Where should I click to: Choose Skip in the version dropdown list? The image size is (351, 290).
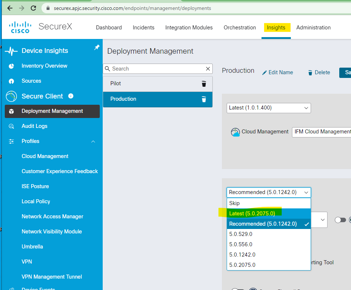234,203
